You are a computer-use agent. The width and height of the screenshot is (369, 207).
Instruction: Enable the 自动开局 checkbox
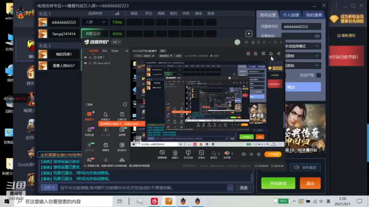[x=318, y=75]
